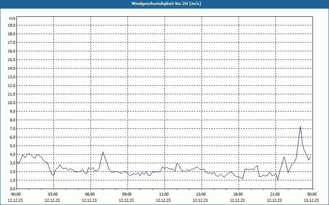Select the '19,0' y-axis label
This screenshot has height=205, width=329.
pyautogui.click(x=12, y=25)
